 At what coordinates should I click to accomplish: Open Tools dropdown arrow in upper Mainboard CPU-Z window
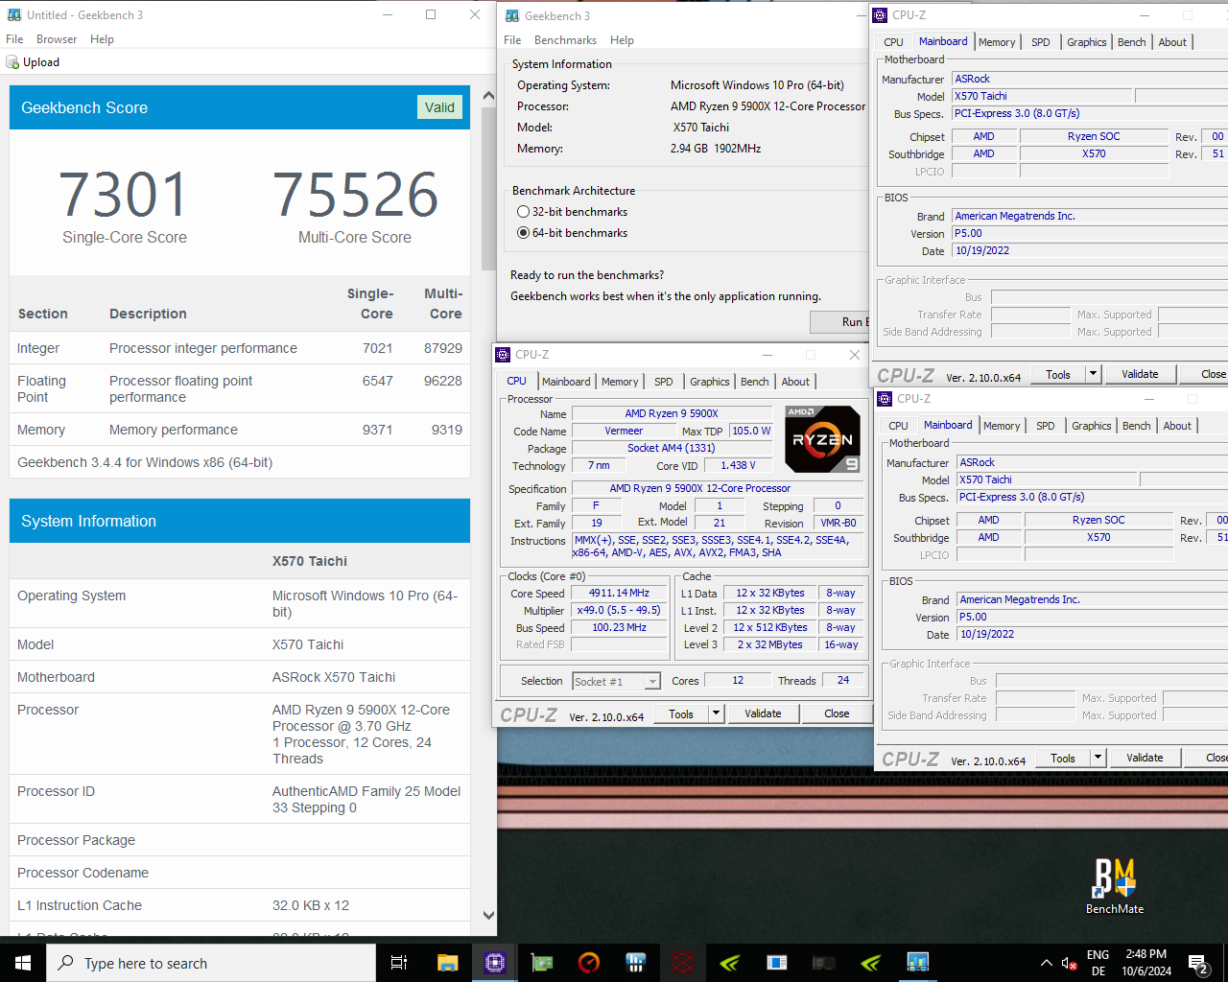pyautogui.click(x=1093, y=374)
